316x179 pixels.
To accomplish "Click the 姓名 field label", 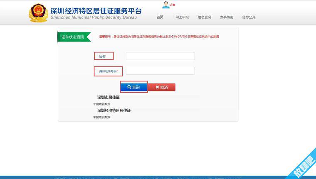I will tap(103, 56).
